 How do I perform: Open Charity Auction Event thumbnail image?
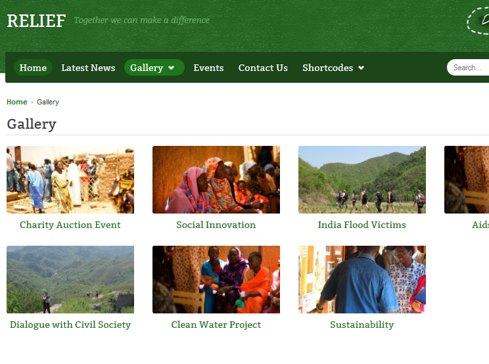[x=70, y=179]
